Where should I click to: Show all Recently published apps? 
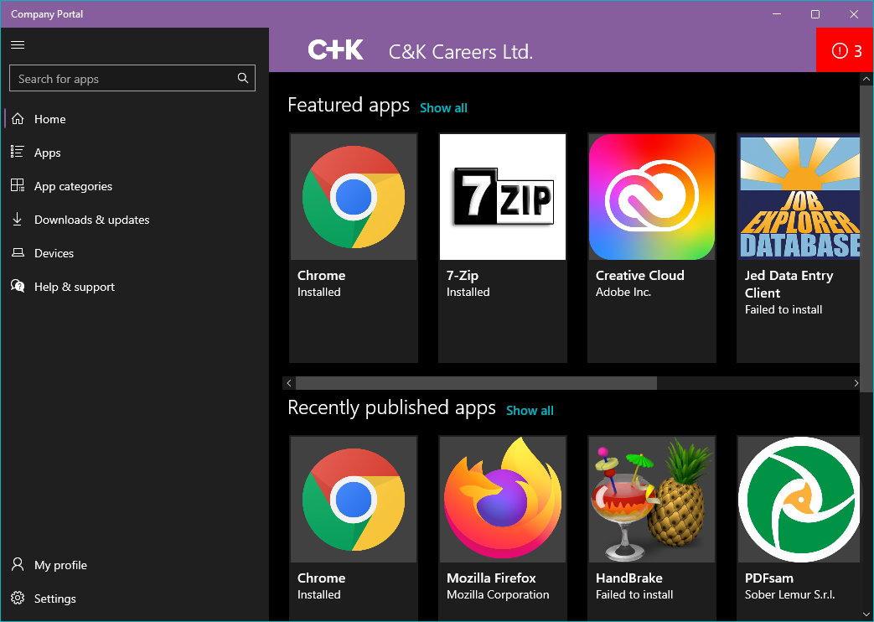pyautogui.click(x=530, y=411)
